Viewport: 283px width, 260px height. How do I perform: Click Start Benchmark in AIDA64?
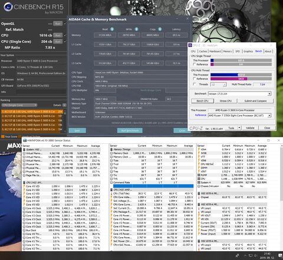pyautogui.click(x=130, y=130)
